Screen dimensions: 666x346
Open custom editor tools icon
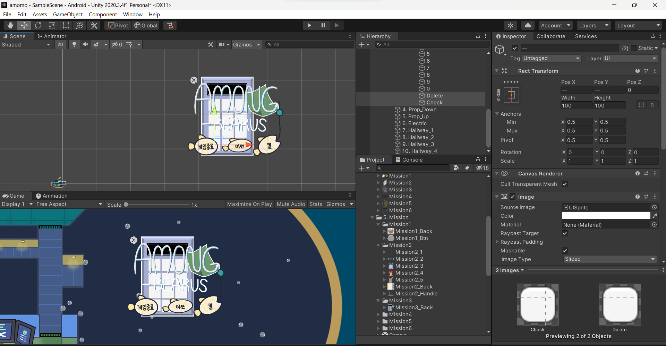tap(94, 25)
